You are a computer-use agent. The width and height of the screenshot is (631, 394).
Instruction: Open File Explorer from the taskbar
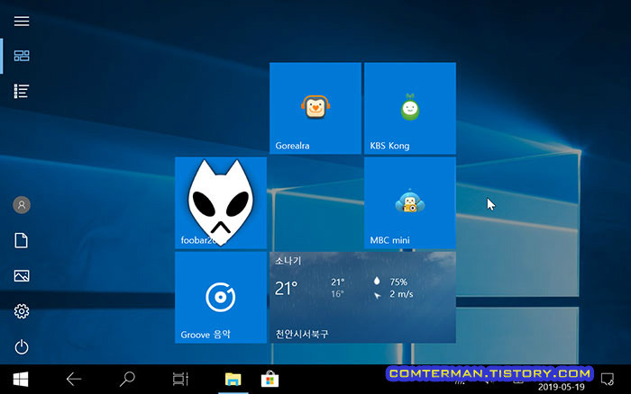click(x=233, y=379)
